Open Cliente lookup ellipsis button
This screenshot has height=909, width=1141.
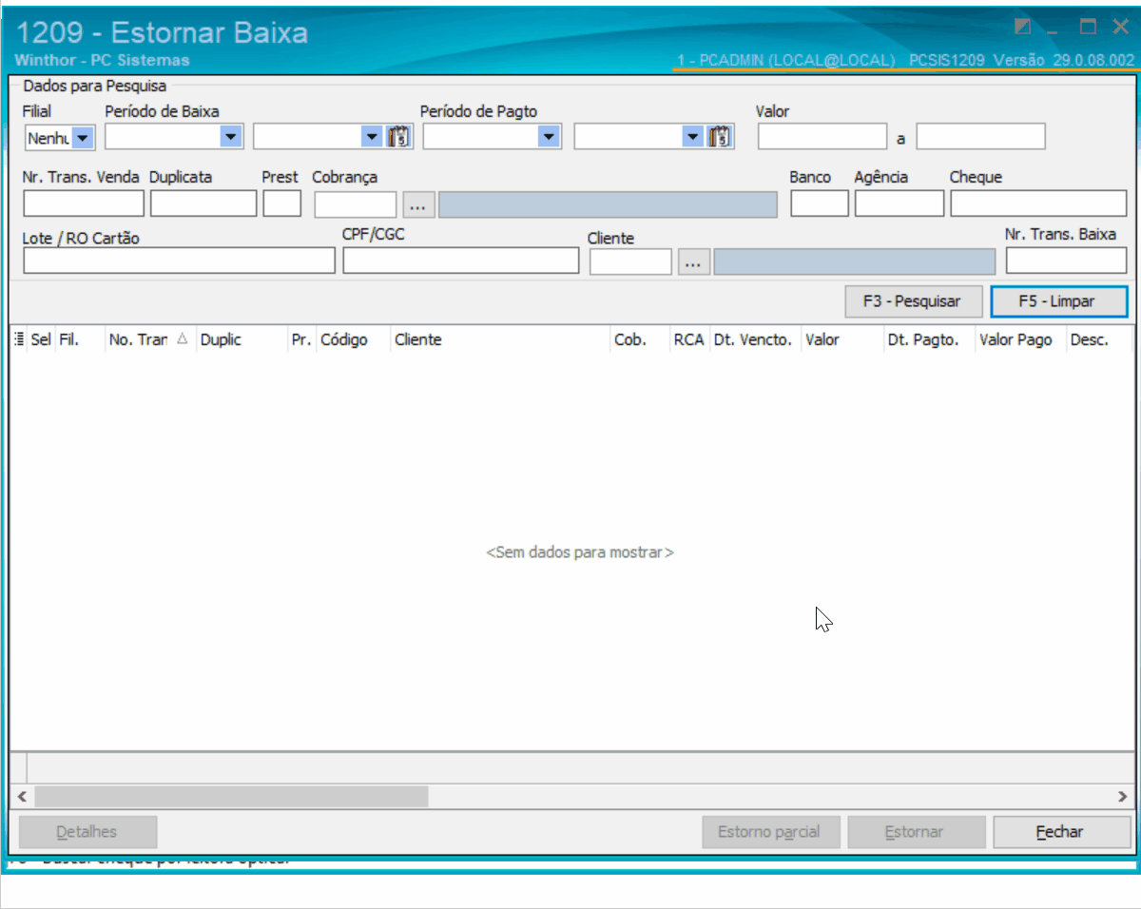[694, 261]
